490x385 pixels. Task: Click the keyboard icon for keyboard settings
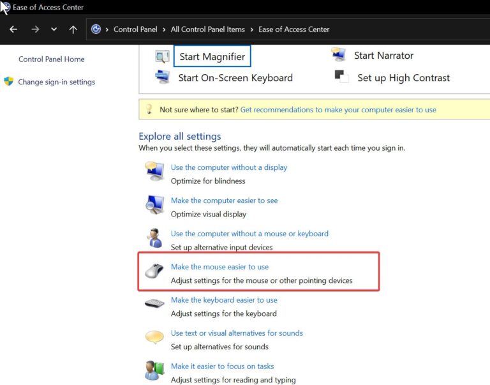pos(154,304)
